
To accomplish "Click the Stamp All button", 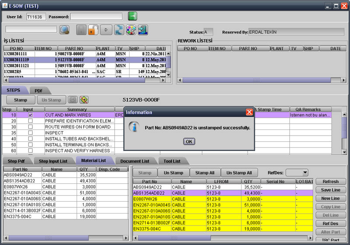I will (x=205, y=173).
